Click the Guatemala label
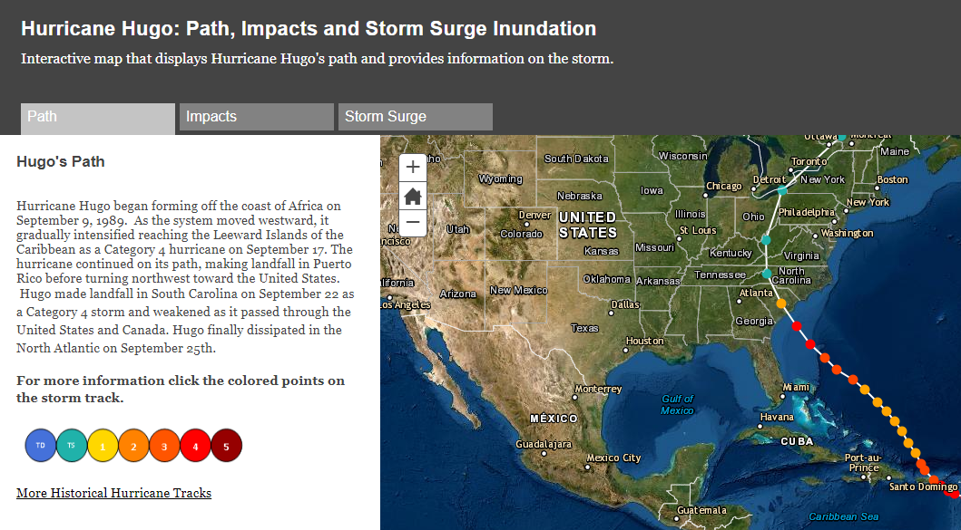Viewport: 961px width, 530px height. pos(701,510)
